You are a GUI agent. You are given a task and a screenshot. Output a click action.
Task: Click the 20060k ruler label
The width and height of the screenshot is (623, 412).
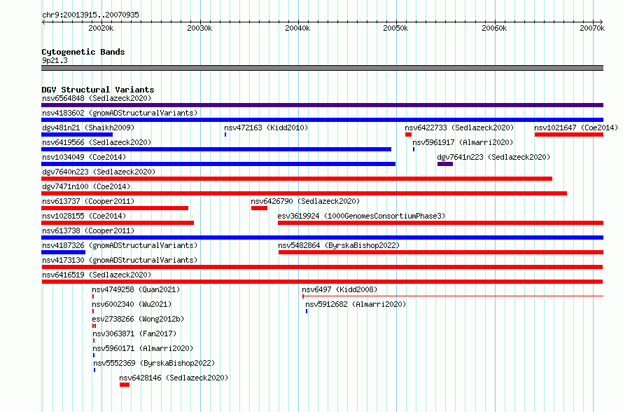pos(494,28)
